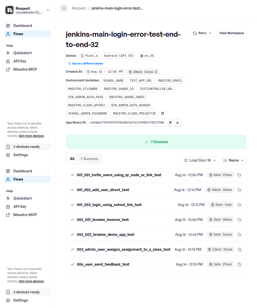The image size is (257, 308).
Task: Show info icon beside 20min 14sec duration
Action: coord(156,72)
